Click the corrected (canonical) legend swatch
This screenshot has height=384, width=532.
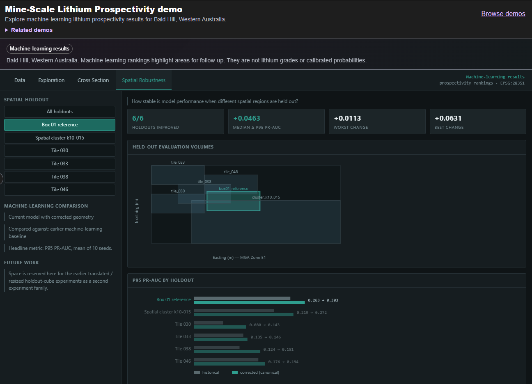click(x=235, y=373)
